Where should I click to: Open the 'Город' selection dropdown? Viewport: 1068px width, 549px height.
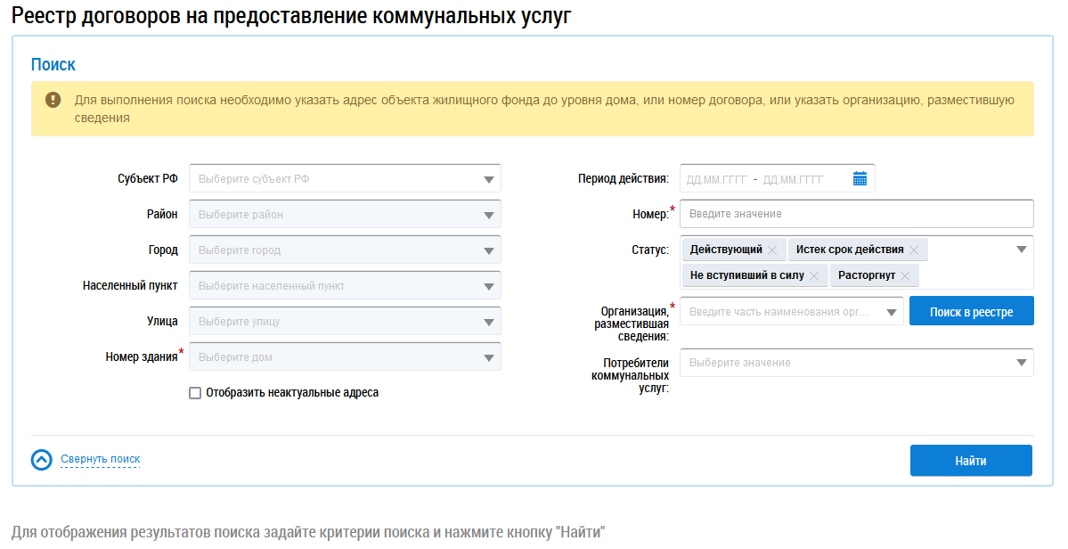[x=488, y=250]
